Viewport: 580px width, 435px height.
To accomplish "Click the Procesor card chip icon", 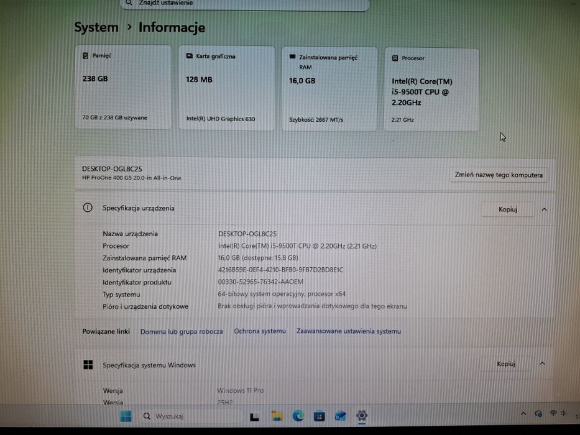I will [395, 58].
